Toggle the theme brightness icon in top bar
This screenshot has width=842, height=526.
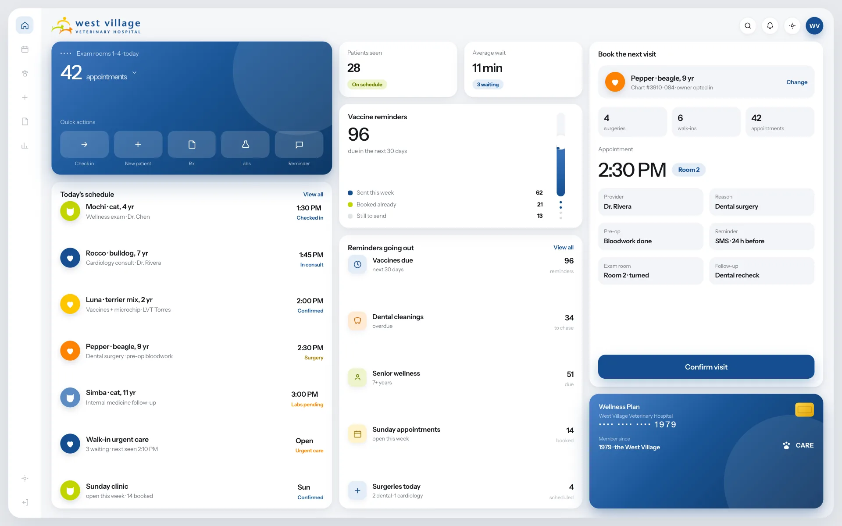pos(792,26)
